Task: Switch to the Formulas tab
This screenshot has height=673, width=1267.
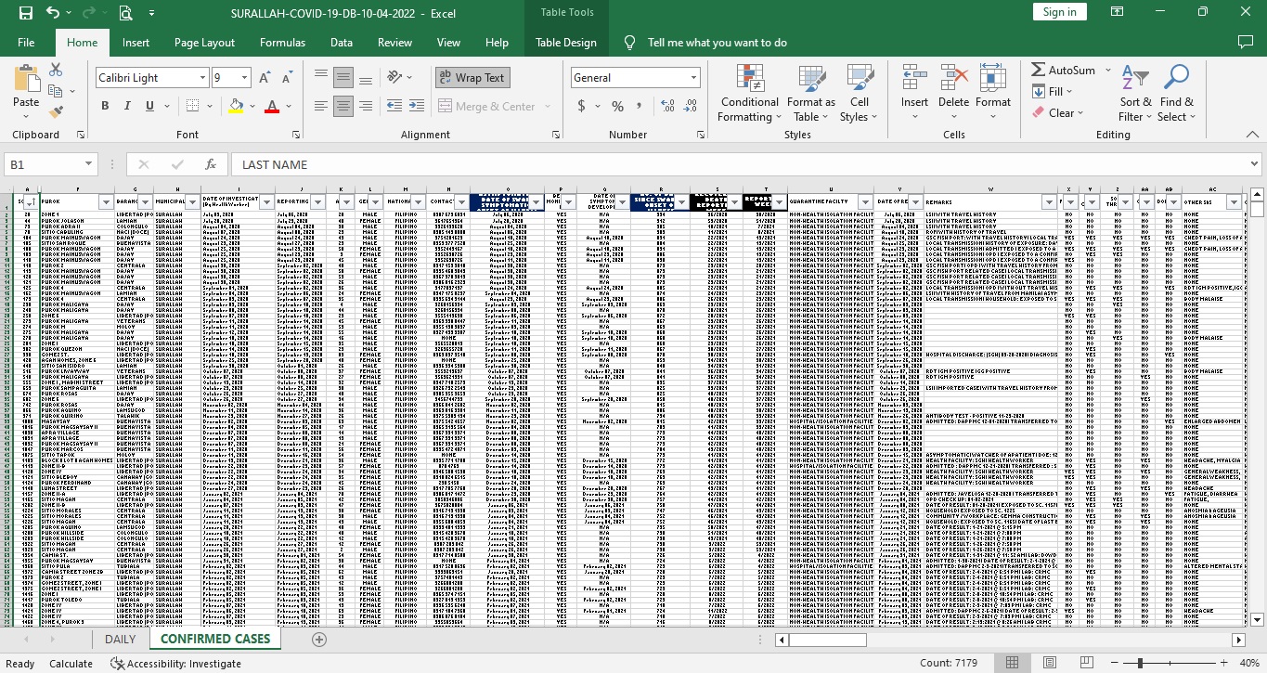Action: pos(282,43)
